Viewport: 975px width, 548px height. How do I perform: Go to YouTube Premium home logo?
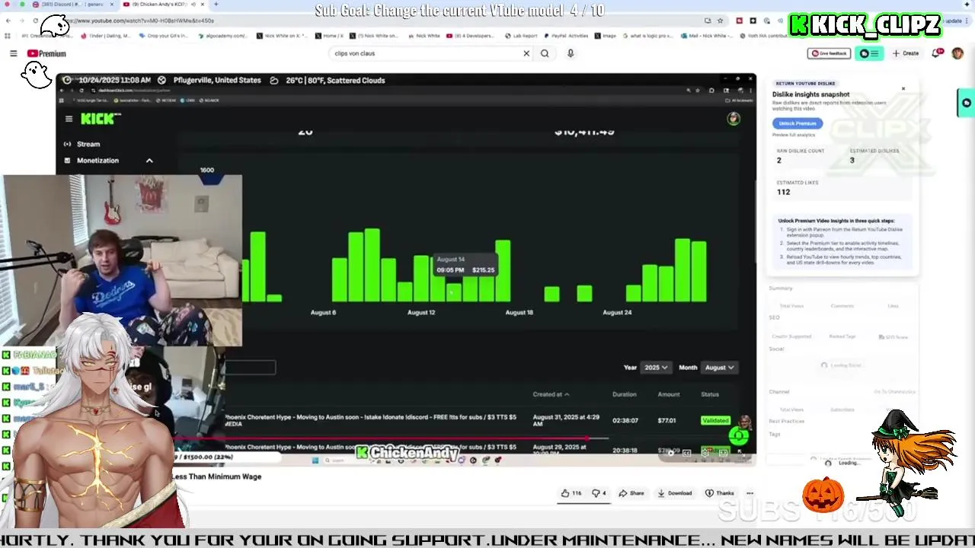tap(46, 53)
